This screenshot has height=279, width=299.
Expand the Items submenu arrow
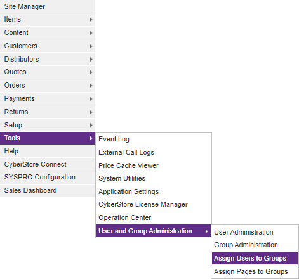(91, 20)
